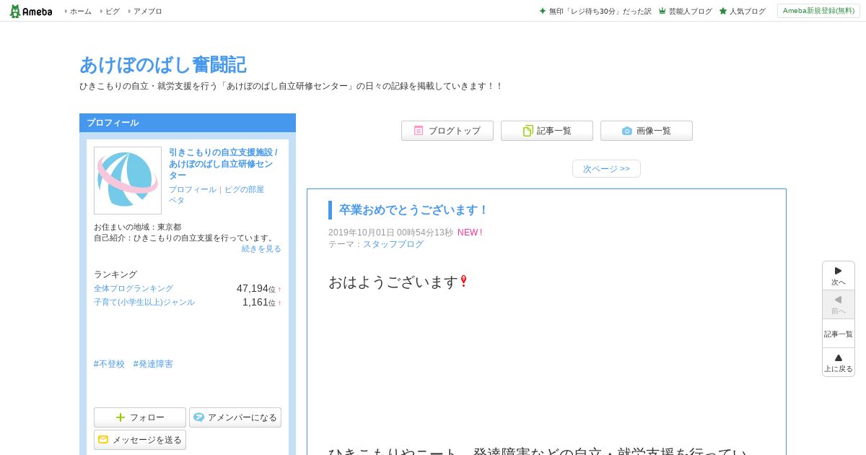This screenshot has height=455, width=866.
Task: Open the アメブロ menu link
Action: pyautogui.click(x=147, y=11)
